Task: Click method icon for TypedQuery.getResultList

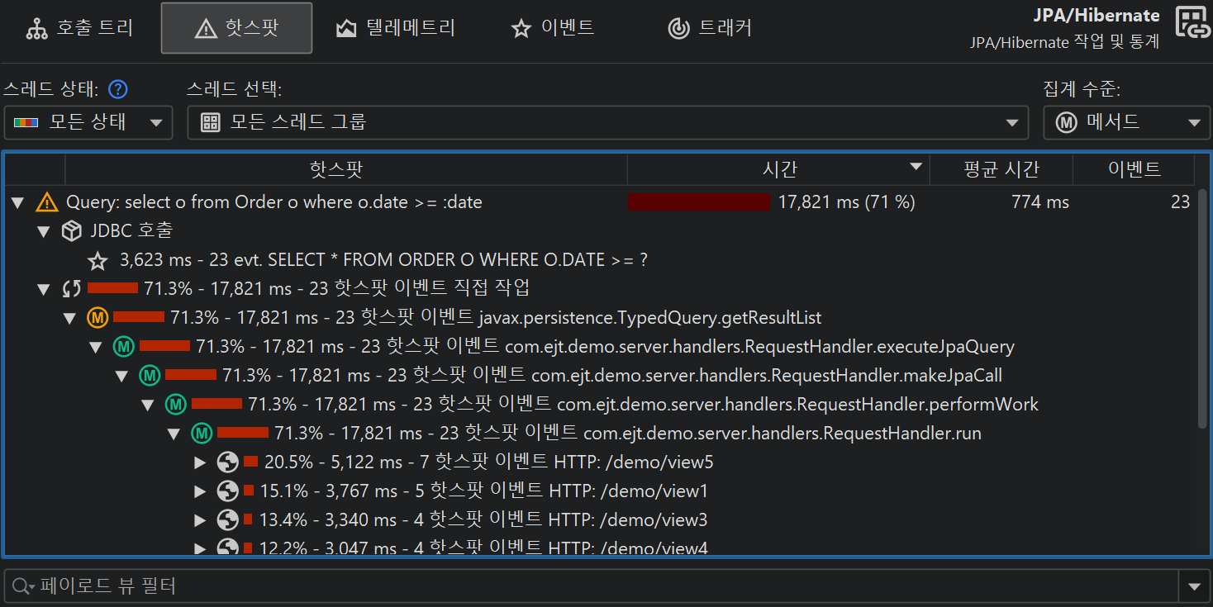Action: [x=98, y=318]
